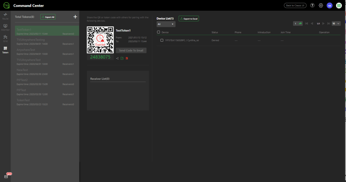Select all devices header checkbox
The height and width of the screenshot is (182, 346).
click(x=158, y=32)
